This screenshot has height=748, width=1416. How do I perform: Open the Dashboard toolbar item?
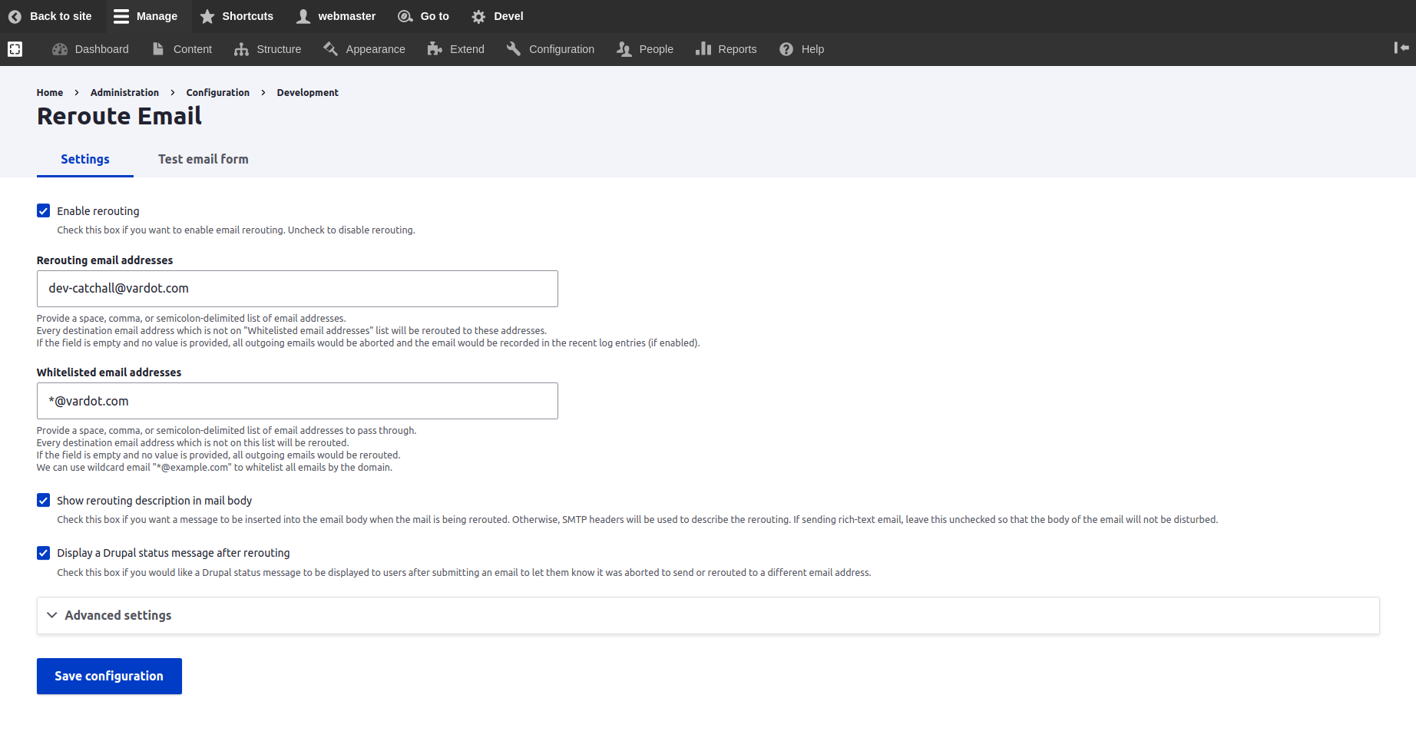click(91, 49)
